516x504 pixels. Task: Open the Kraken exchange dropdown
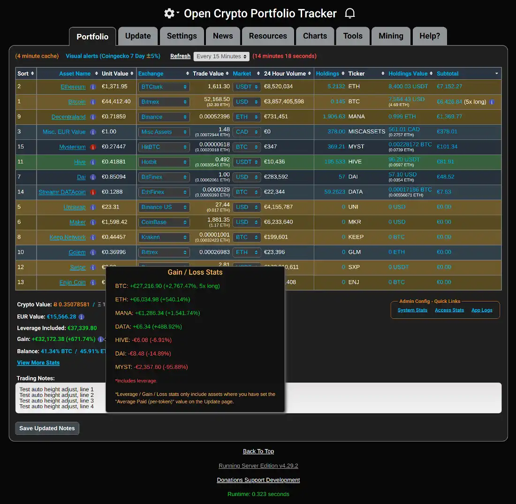[x=164, y=238]
